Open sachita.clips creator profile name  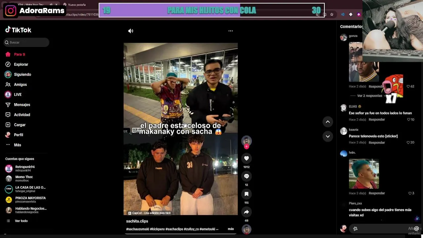pyautogui.click(x=137, y=221)
